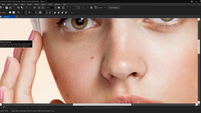Click the Open folder icon
The image size is (201, 113).
1,8
